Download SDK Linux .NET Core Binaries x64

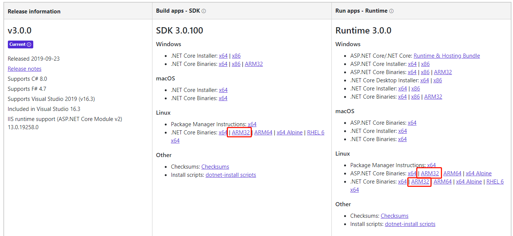[223, 133]
